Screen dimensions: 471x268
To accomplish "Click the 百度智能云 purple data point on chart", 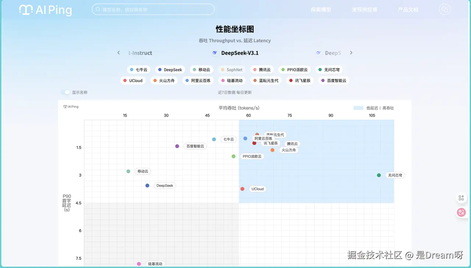I will (x=177, y=146).
